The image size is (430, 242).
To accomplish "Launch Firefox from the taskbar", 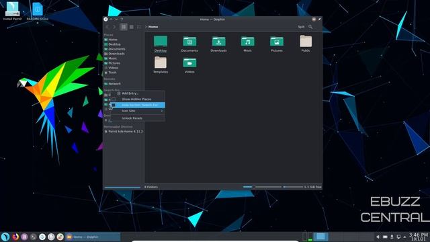I will (15, 237).
